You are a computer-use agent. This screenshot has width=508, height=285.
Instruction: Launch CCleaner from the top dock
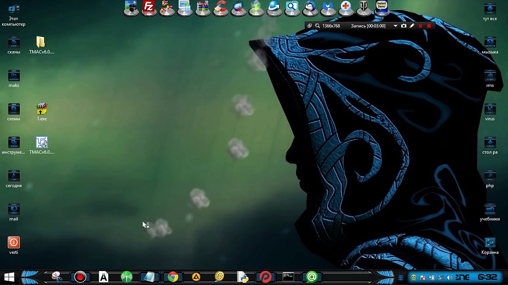coord(221,8)
